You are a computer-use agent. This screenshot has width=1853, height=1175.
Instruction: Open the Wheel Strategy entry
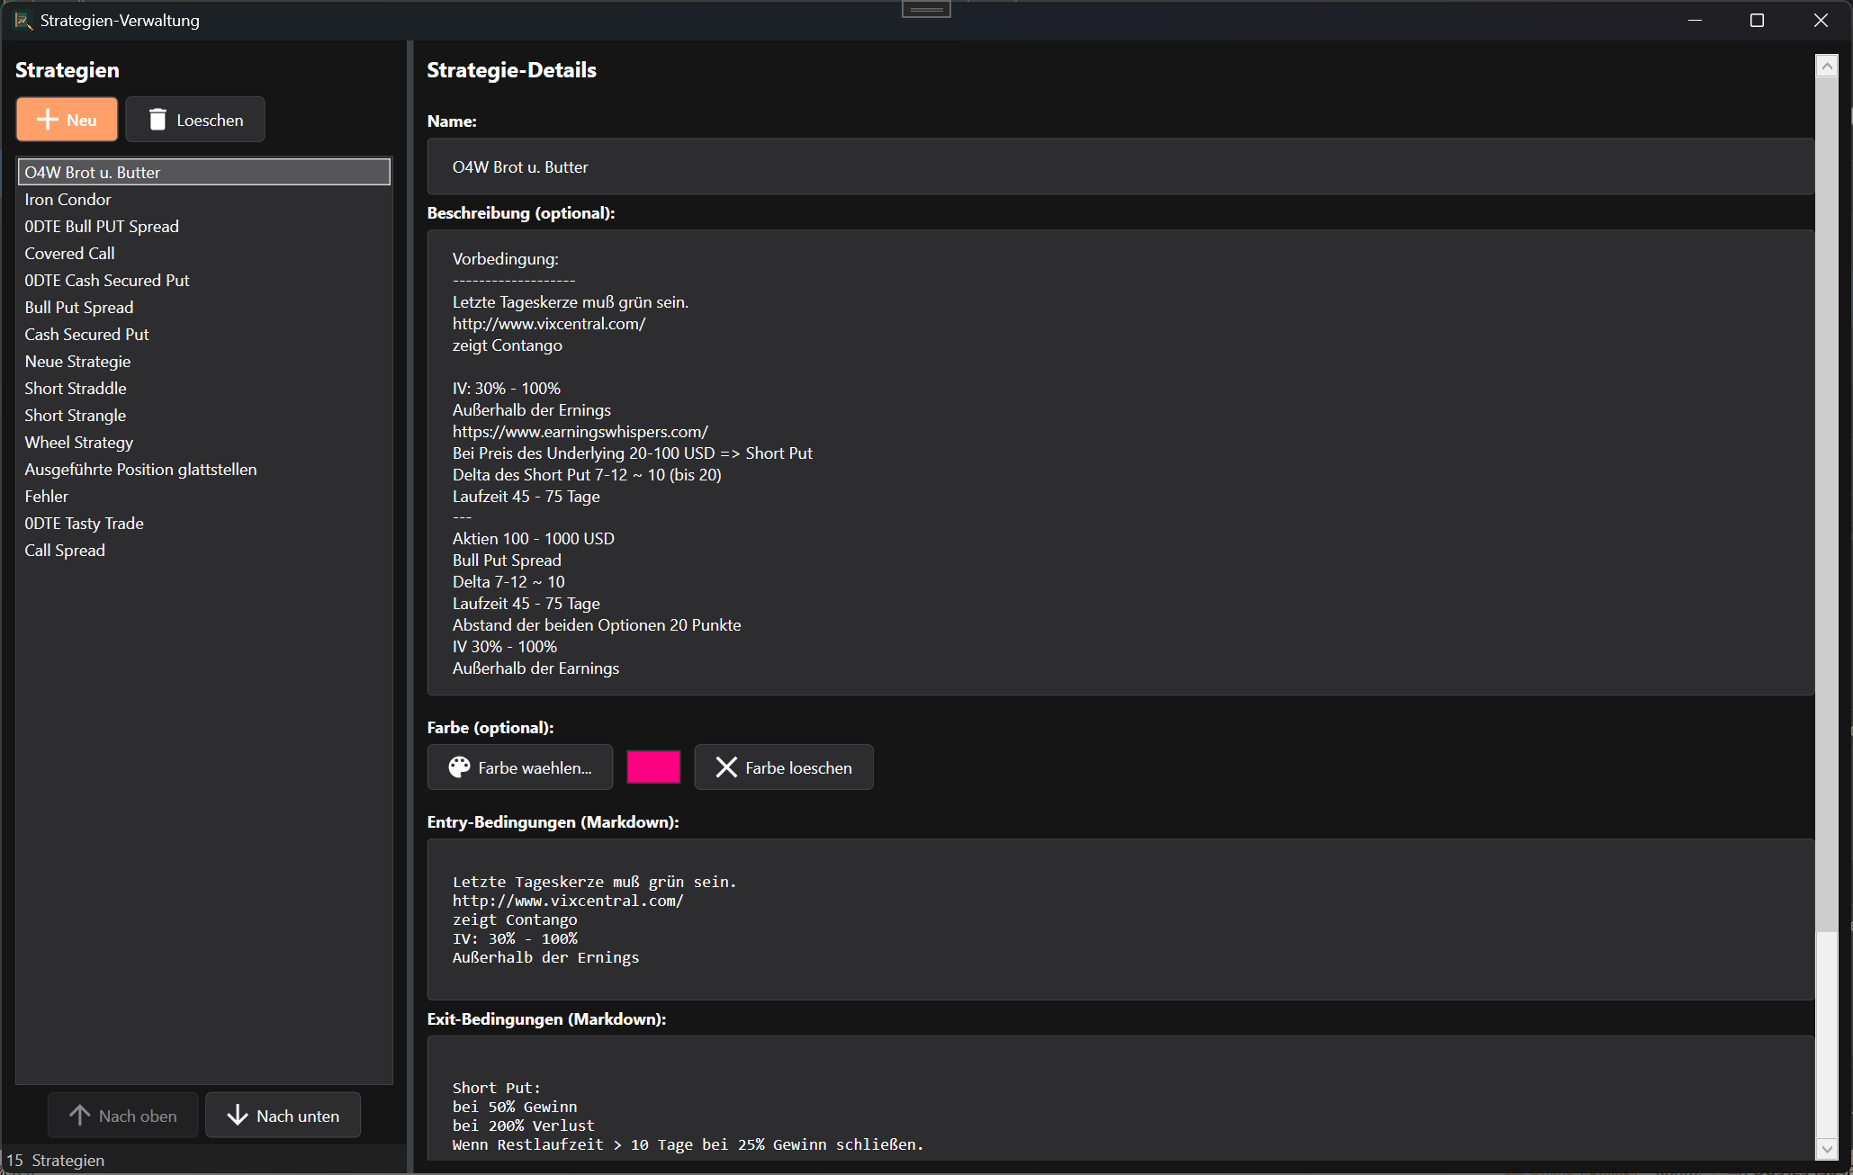pos(79,443)
